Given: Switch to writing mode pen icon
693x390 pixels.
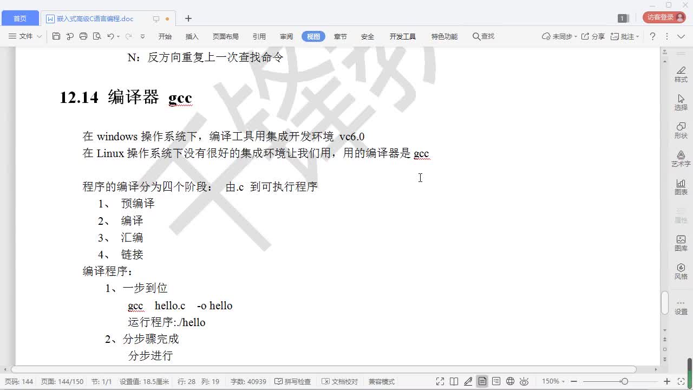Looking at the screenshot, I should [x=468, y=381].
